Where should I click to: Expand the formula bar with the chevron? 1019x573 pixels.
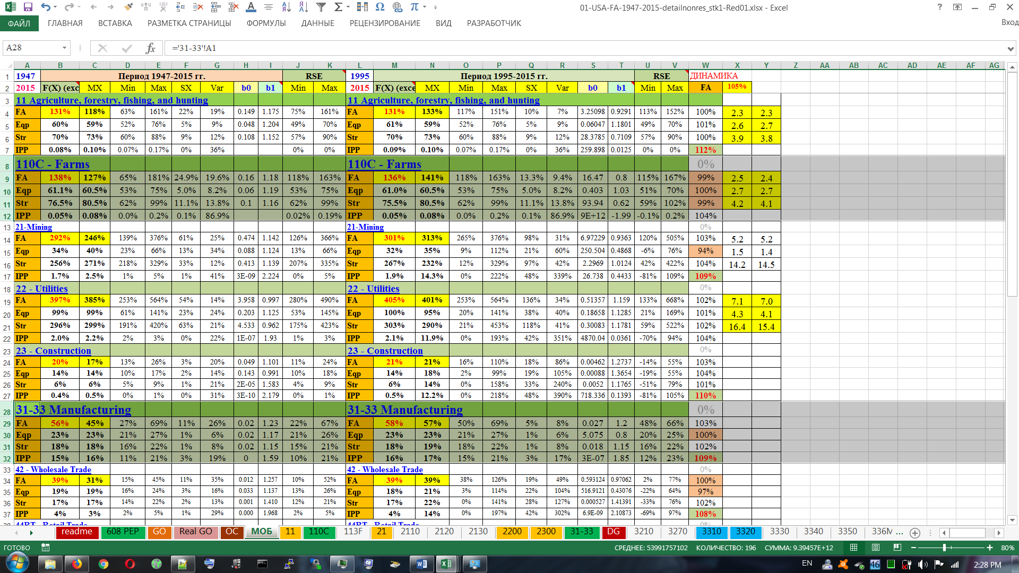click(x=1010, y=49)
